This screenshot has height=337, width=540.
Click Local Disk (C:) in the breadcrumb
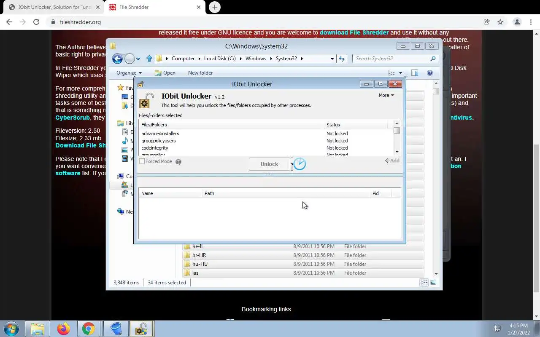coord(220,59)
